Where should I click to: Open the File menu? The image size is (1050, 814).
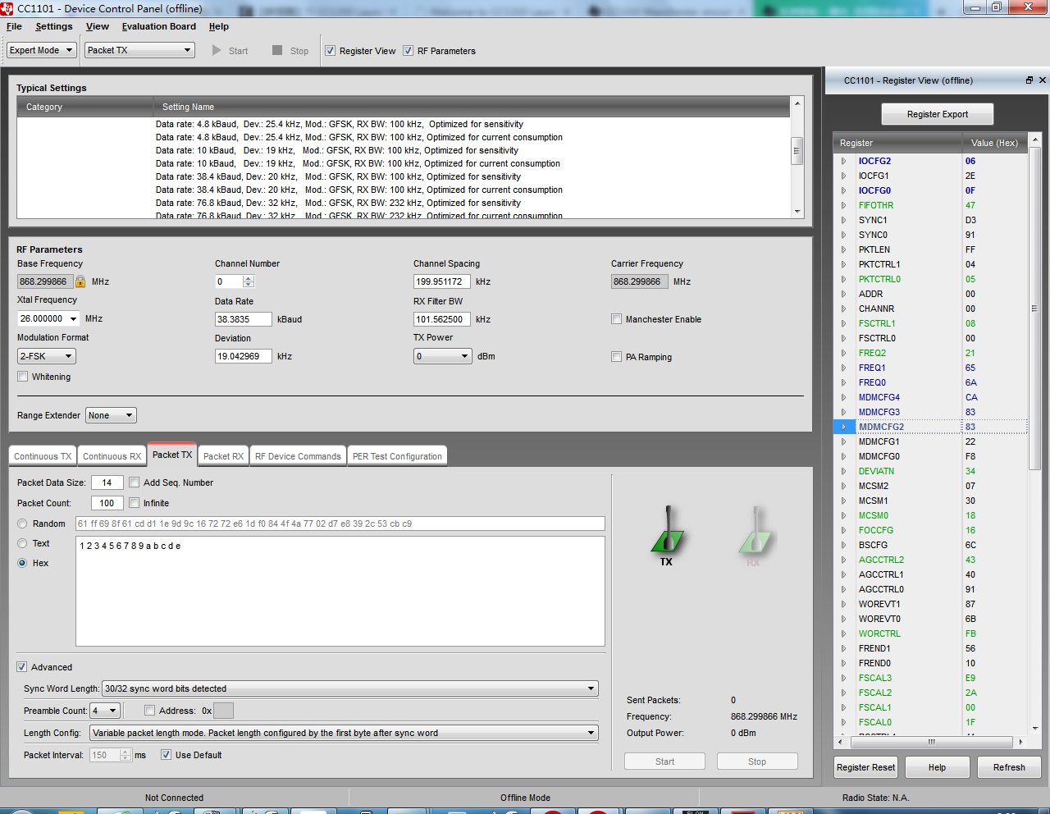(x=14, y=26)
